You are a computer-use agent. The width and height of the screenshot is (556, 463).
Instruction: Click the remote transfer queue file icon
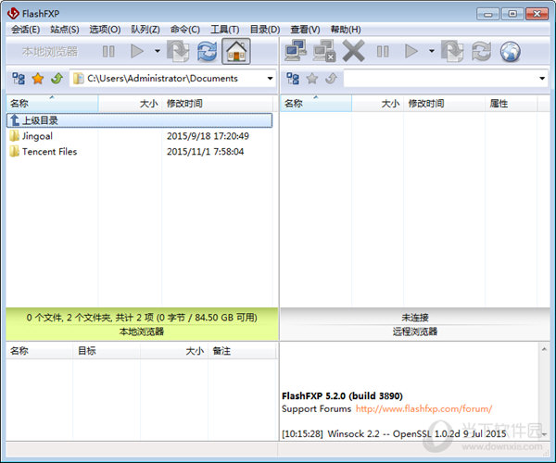(452, 51)
